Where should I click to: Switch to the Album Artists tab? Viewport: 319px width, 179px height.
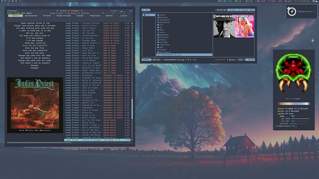pyautogui.click(x=64, y=16)
